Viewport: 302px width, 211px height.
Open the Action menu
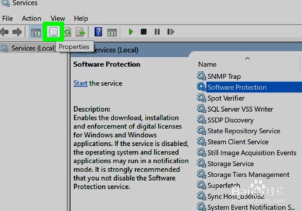[32, 19]
